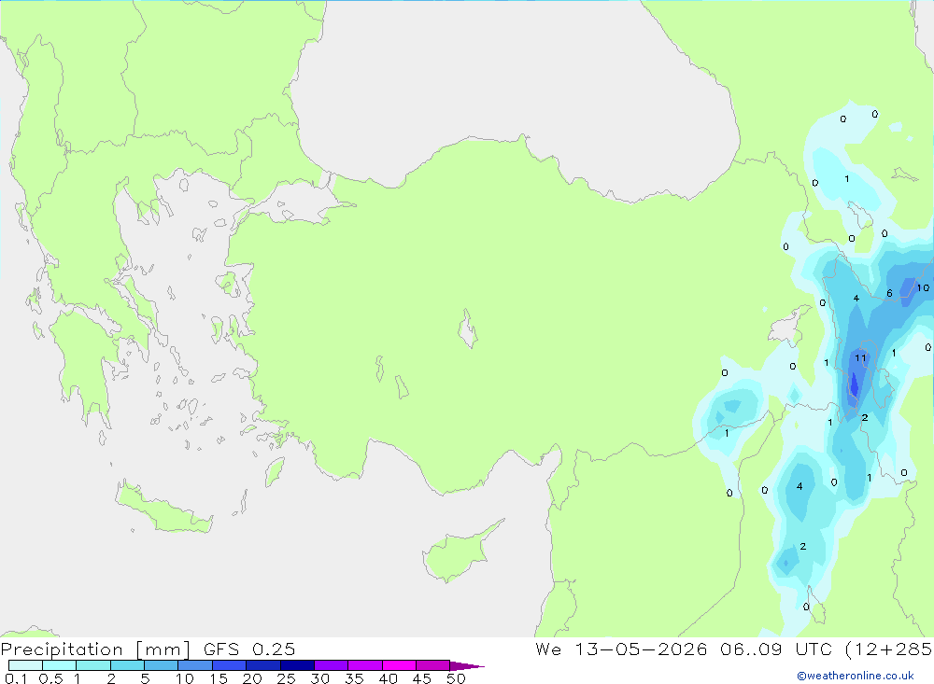Select the 1–2 mm legend color swatch

93,665
